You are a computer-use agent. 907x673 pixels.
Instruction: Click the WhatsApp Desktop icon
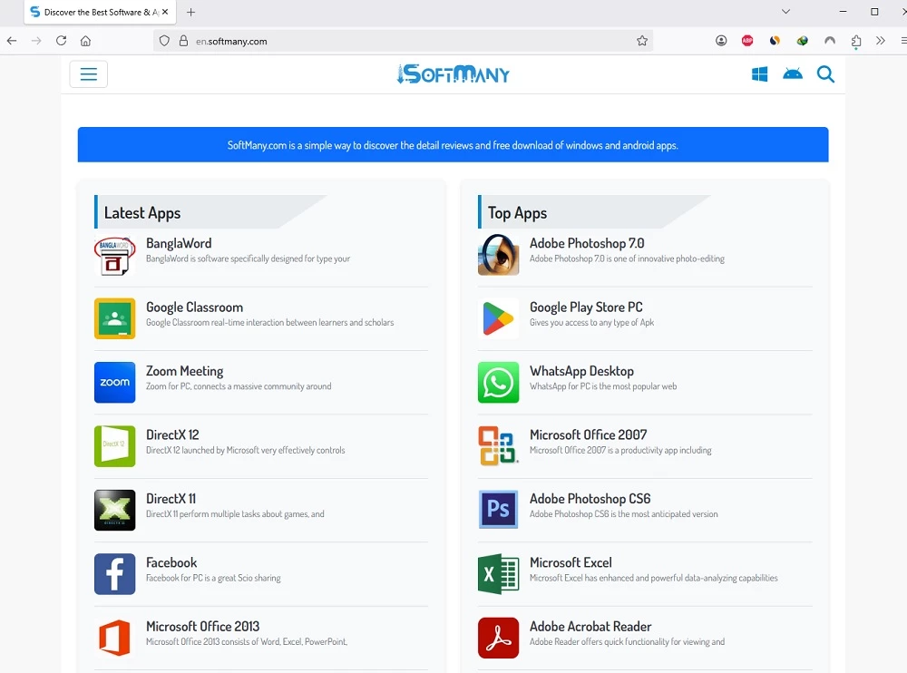(x=498, y=383)
